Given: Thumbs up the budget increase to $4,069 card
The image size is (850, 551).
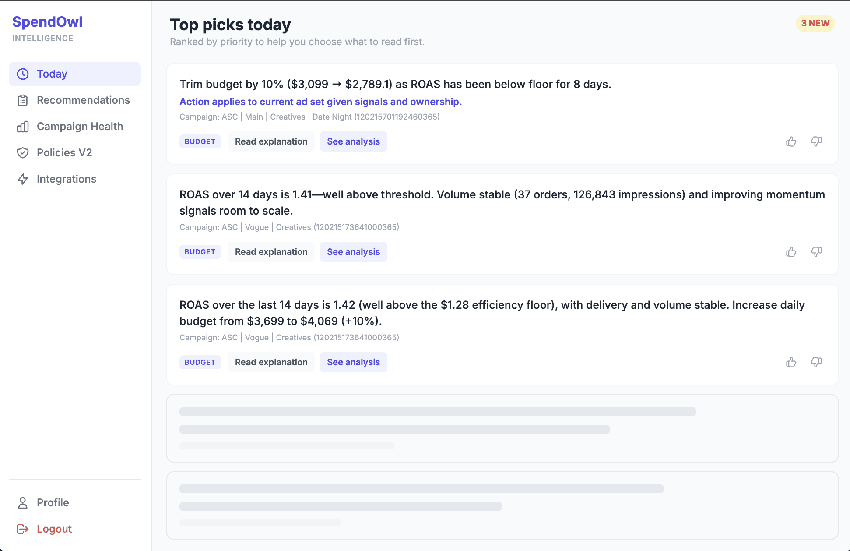Looking at the screenshot, I should point(791,362).
